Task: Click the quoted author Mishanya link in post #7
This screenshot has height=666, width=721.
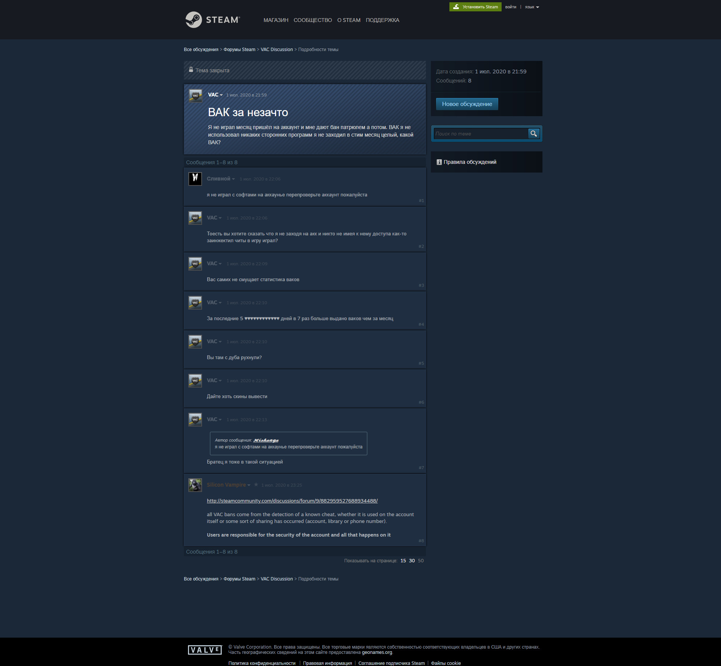Action: click(266, 440)
